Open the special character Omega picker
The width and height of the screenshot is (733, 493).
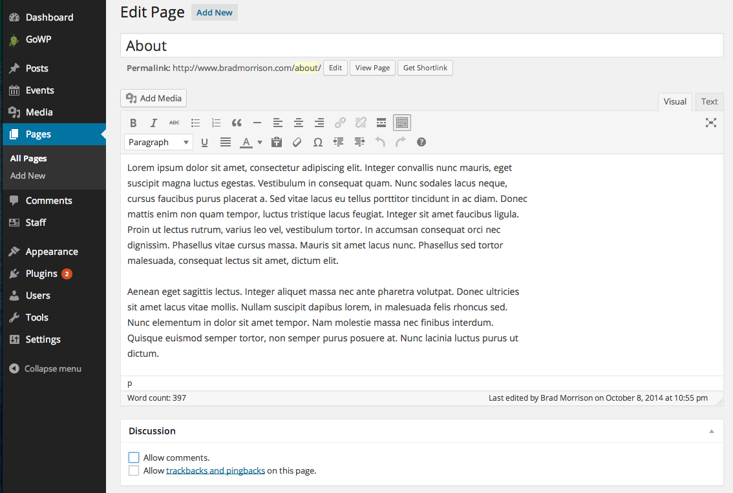pyautogui.click(x=318, y=143)
